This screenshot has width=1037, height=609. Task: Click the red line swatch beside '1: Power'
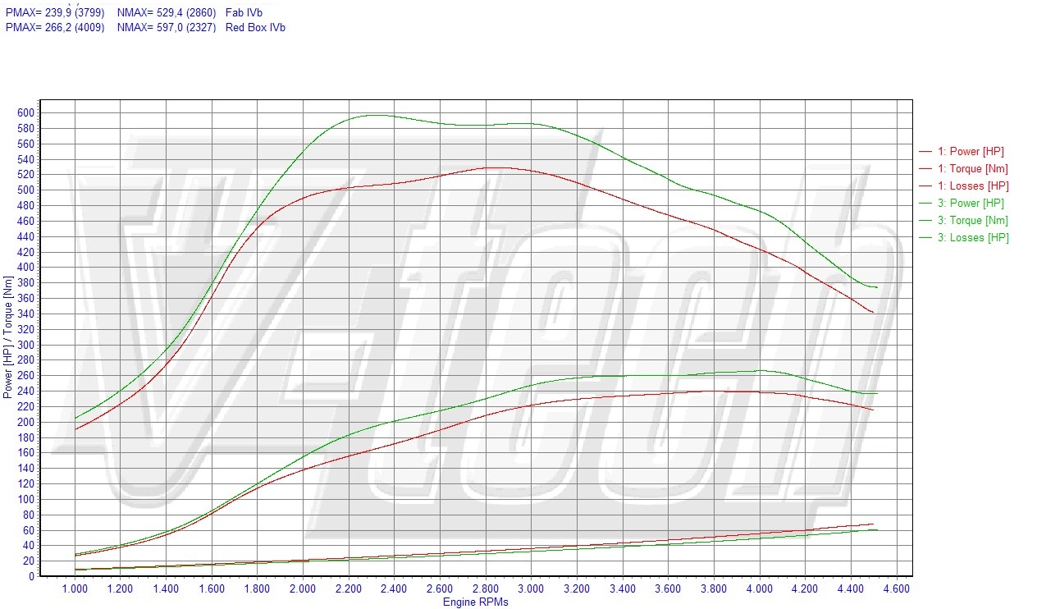[925, 152]
